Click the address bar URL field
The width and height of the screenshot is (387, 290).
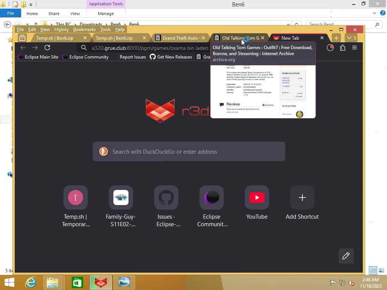pos(150,48)
